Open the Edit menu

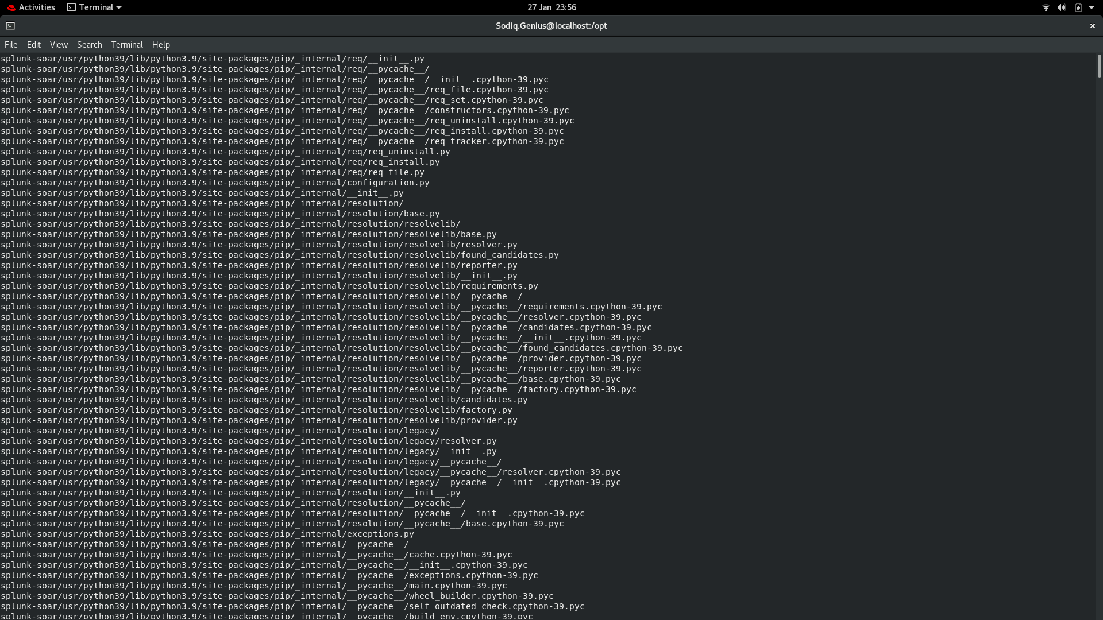[34, 45]
